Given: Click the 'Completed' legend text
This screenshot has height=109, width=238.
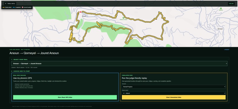Looking at the screenshot, I should (18, 7).
